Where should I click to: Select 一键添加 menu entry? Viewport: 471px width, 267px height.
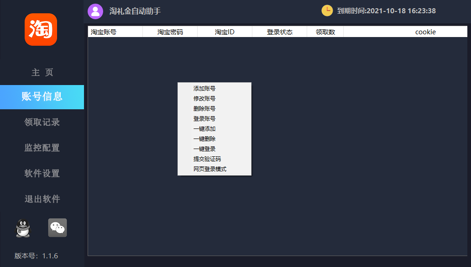point(215,129)
